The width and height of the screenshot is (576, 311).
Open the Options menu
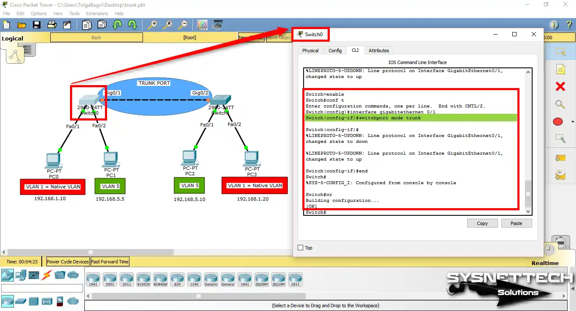pyautogui.click(x=38, y=13)
